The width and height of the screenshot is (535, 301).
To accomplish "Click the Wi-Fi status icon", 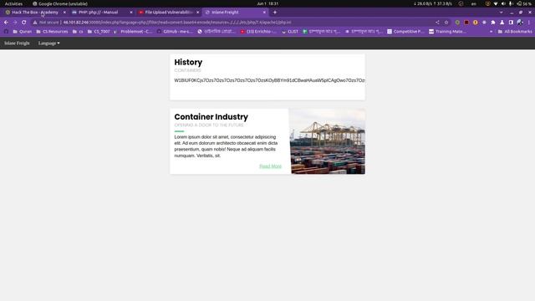I will (x=496, y=3).
